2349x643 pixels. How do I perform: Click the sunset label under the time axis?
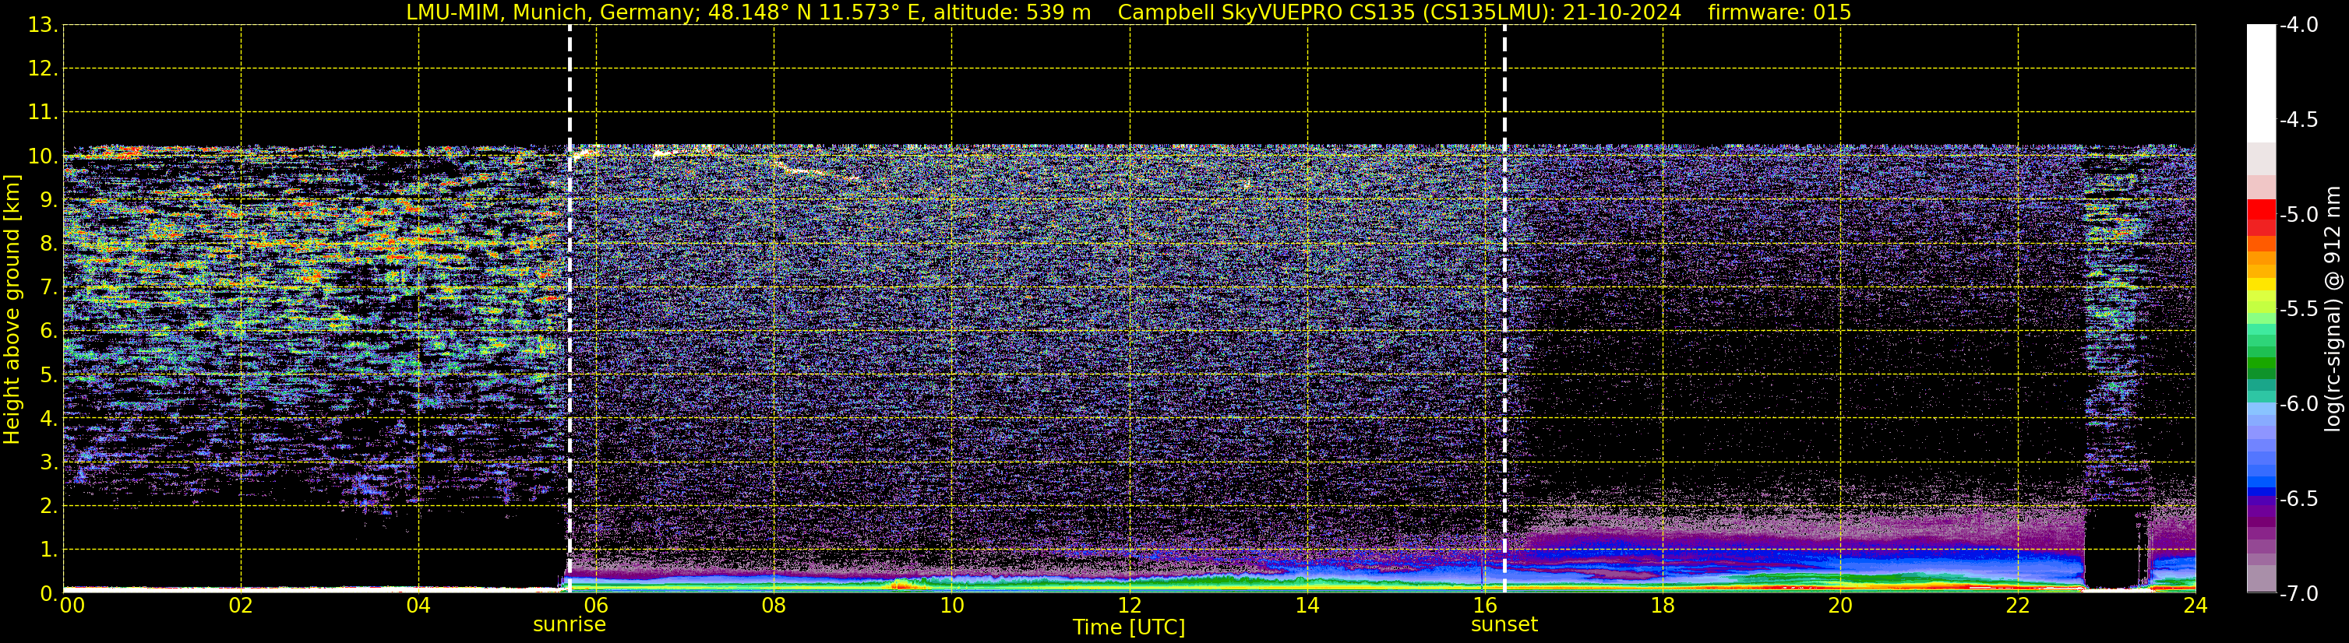tap(1504, 625)
